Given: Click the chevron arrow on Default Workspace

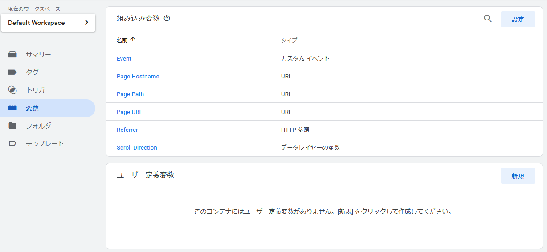Looking at the screenshot, I should 86,23.
